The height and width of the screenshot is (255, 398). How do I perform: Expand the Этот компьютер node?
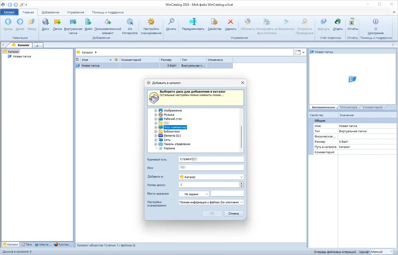pyautogui.click(x=156, y=127)
